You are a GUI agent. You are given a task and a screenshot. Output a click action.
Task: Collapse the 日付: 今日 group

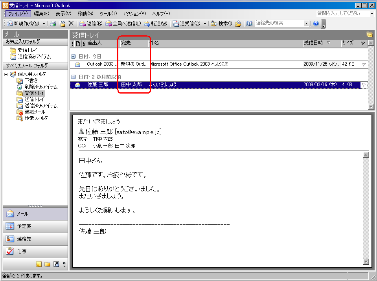(x=74, y=57)
